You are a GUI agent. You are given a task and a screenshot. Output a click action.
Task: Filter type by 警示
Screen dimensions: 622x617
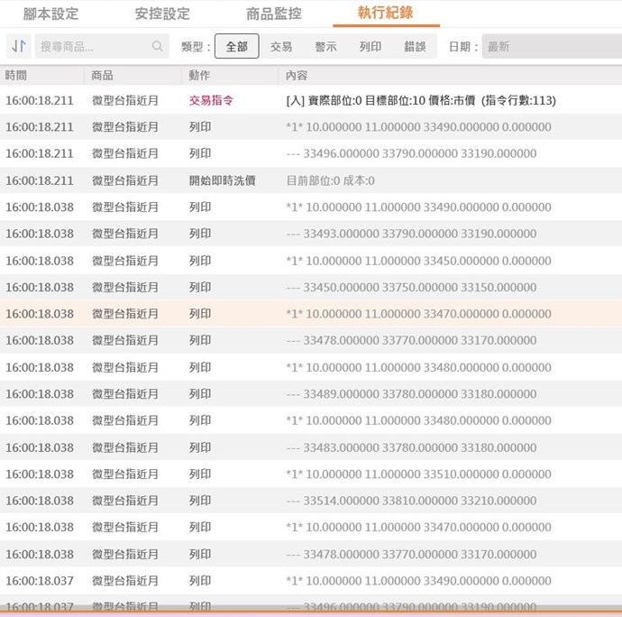click(325, 46)
